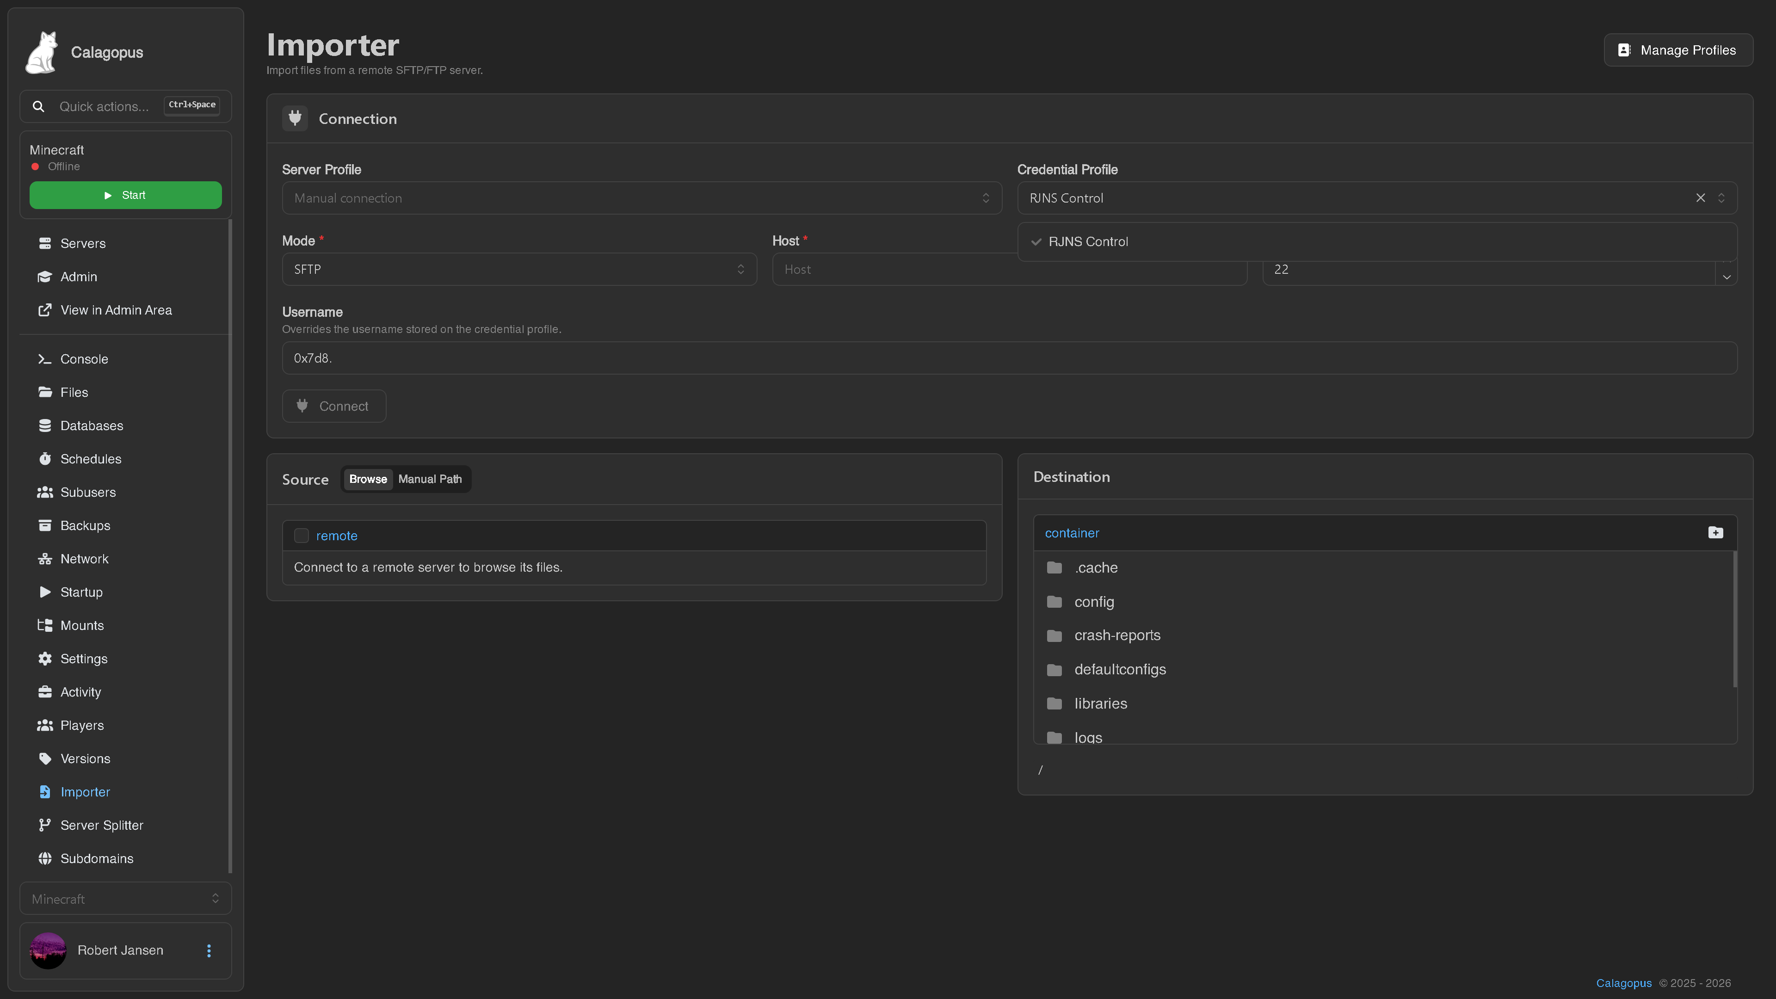Open the user menu three-dots icon

coord(209,951)
